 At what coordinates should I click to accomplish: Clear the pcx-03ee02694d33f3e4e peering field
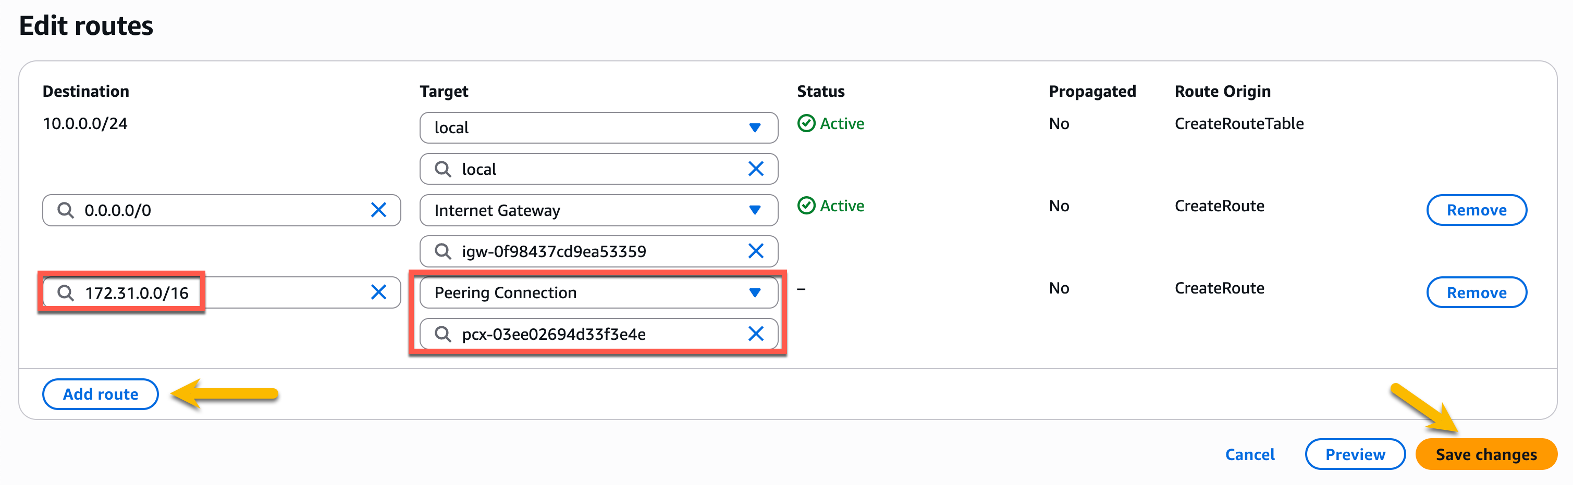click(756, 334)
